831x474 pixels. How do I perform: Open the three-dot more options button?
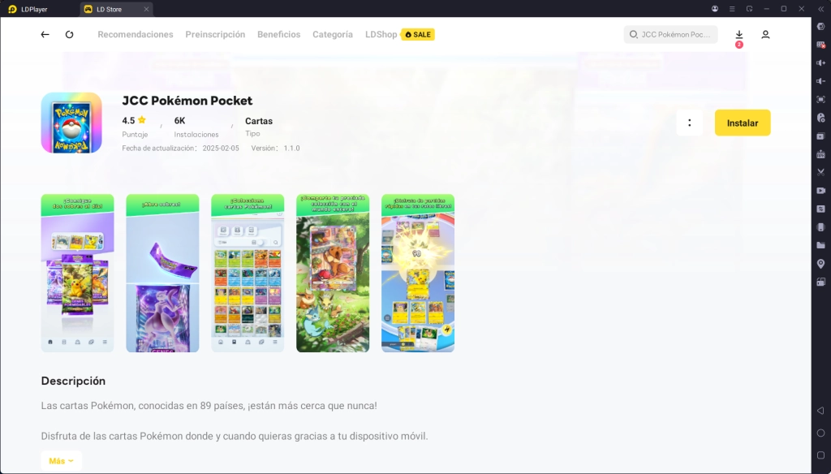690,123
